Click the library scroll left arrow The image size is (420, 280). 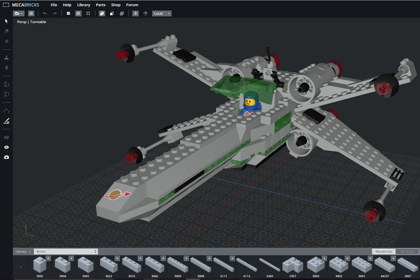tap(21, 267)
